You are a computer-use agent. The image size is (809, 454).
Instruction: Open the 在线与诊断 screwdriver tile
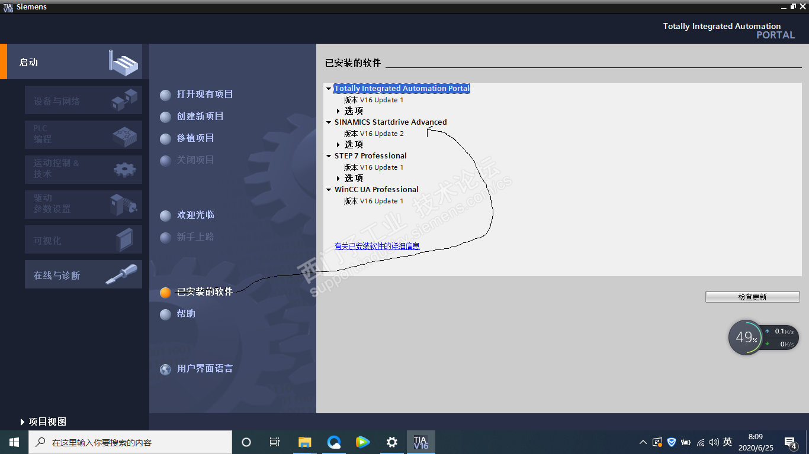(x=84, y=274)
